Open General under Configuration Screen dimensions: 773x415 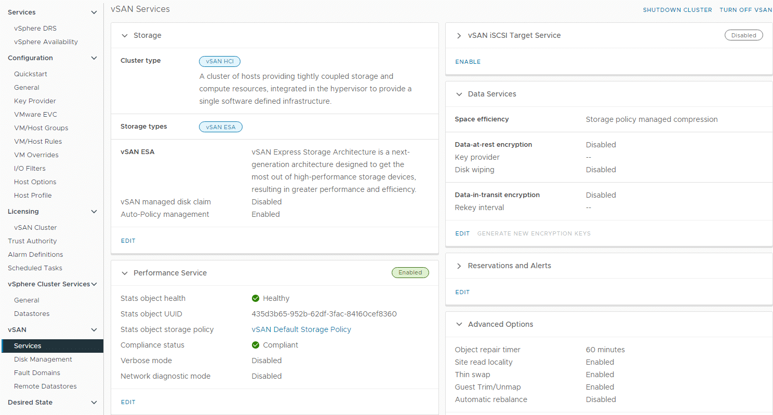click(26, 88)
